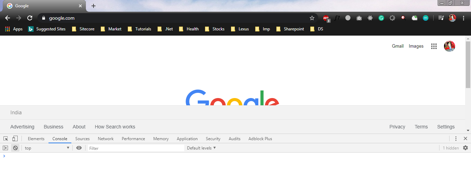Toggle the live expression eye icon

(79, 148)
